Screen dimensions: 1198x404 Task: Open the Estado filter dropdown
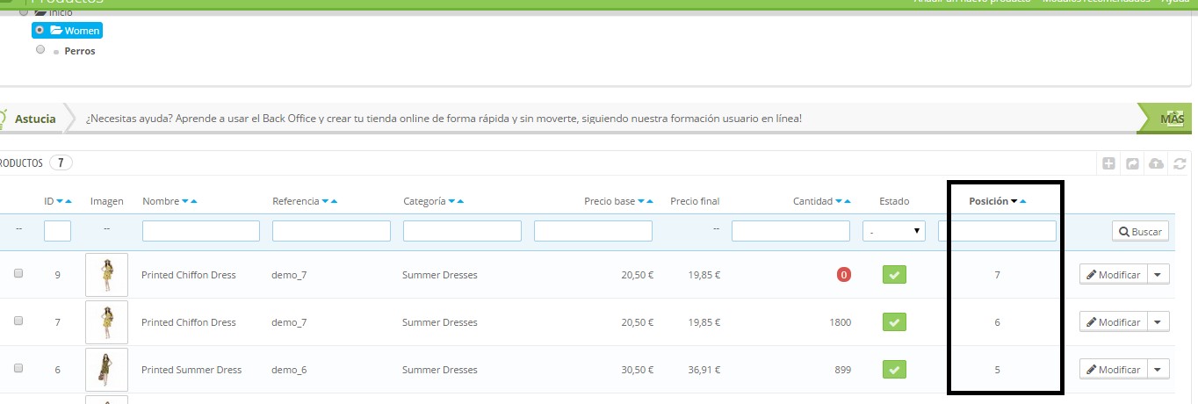click(894, 231)
